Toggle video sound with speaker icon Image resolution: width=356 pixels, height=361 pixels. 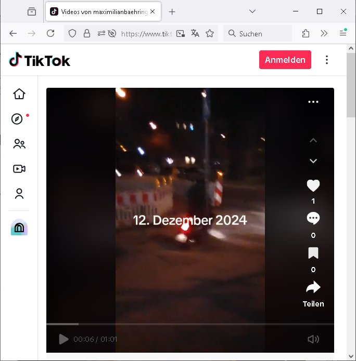click(x=313, y=339)
